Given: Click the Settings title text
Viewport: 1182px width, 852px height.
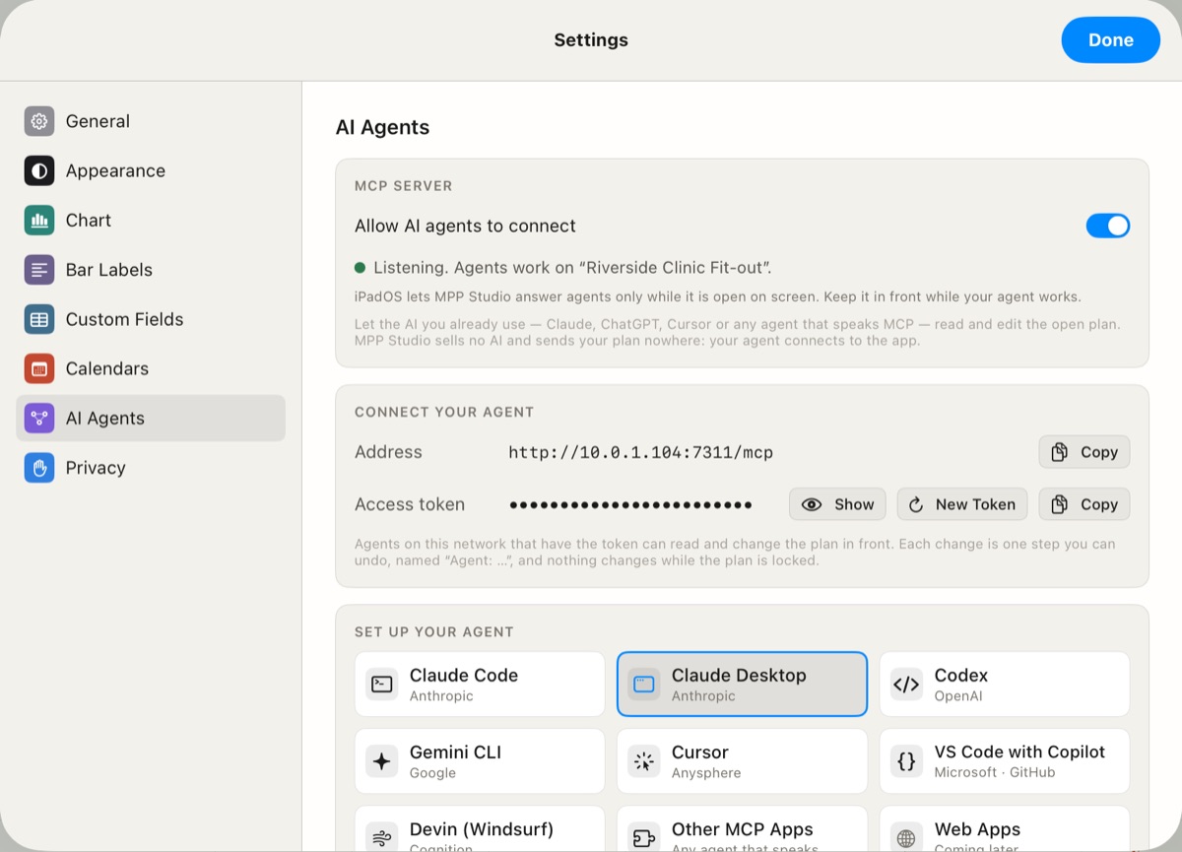Looking at the screenshot, I should click(591, 40).
